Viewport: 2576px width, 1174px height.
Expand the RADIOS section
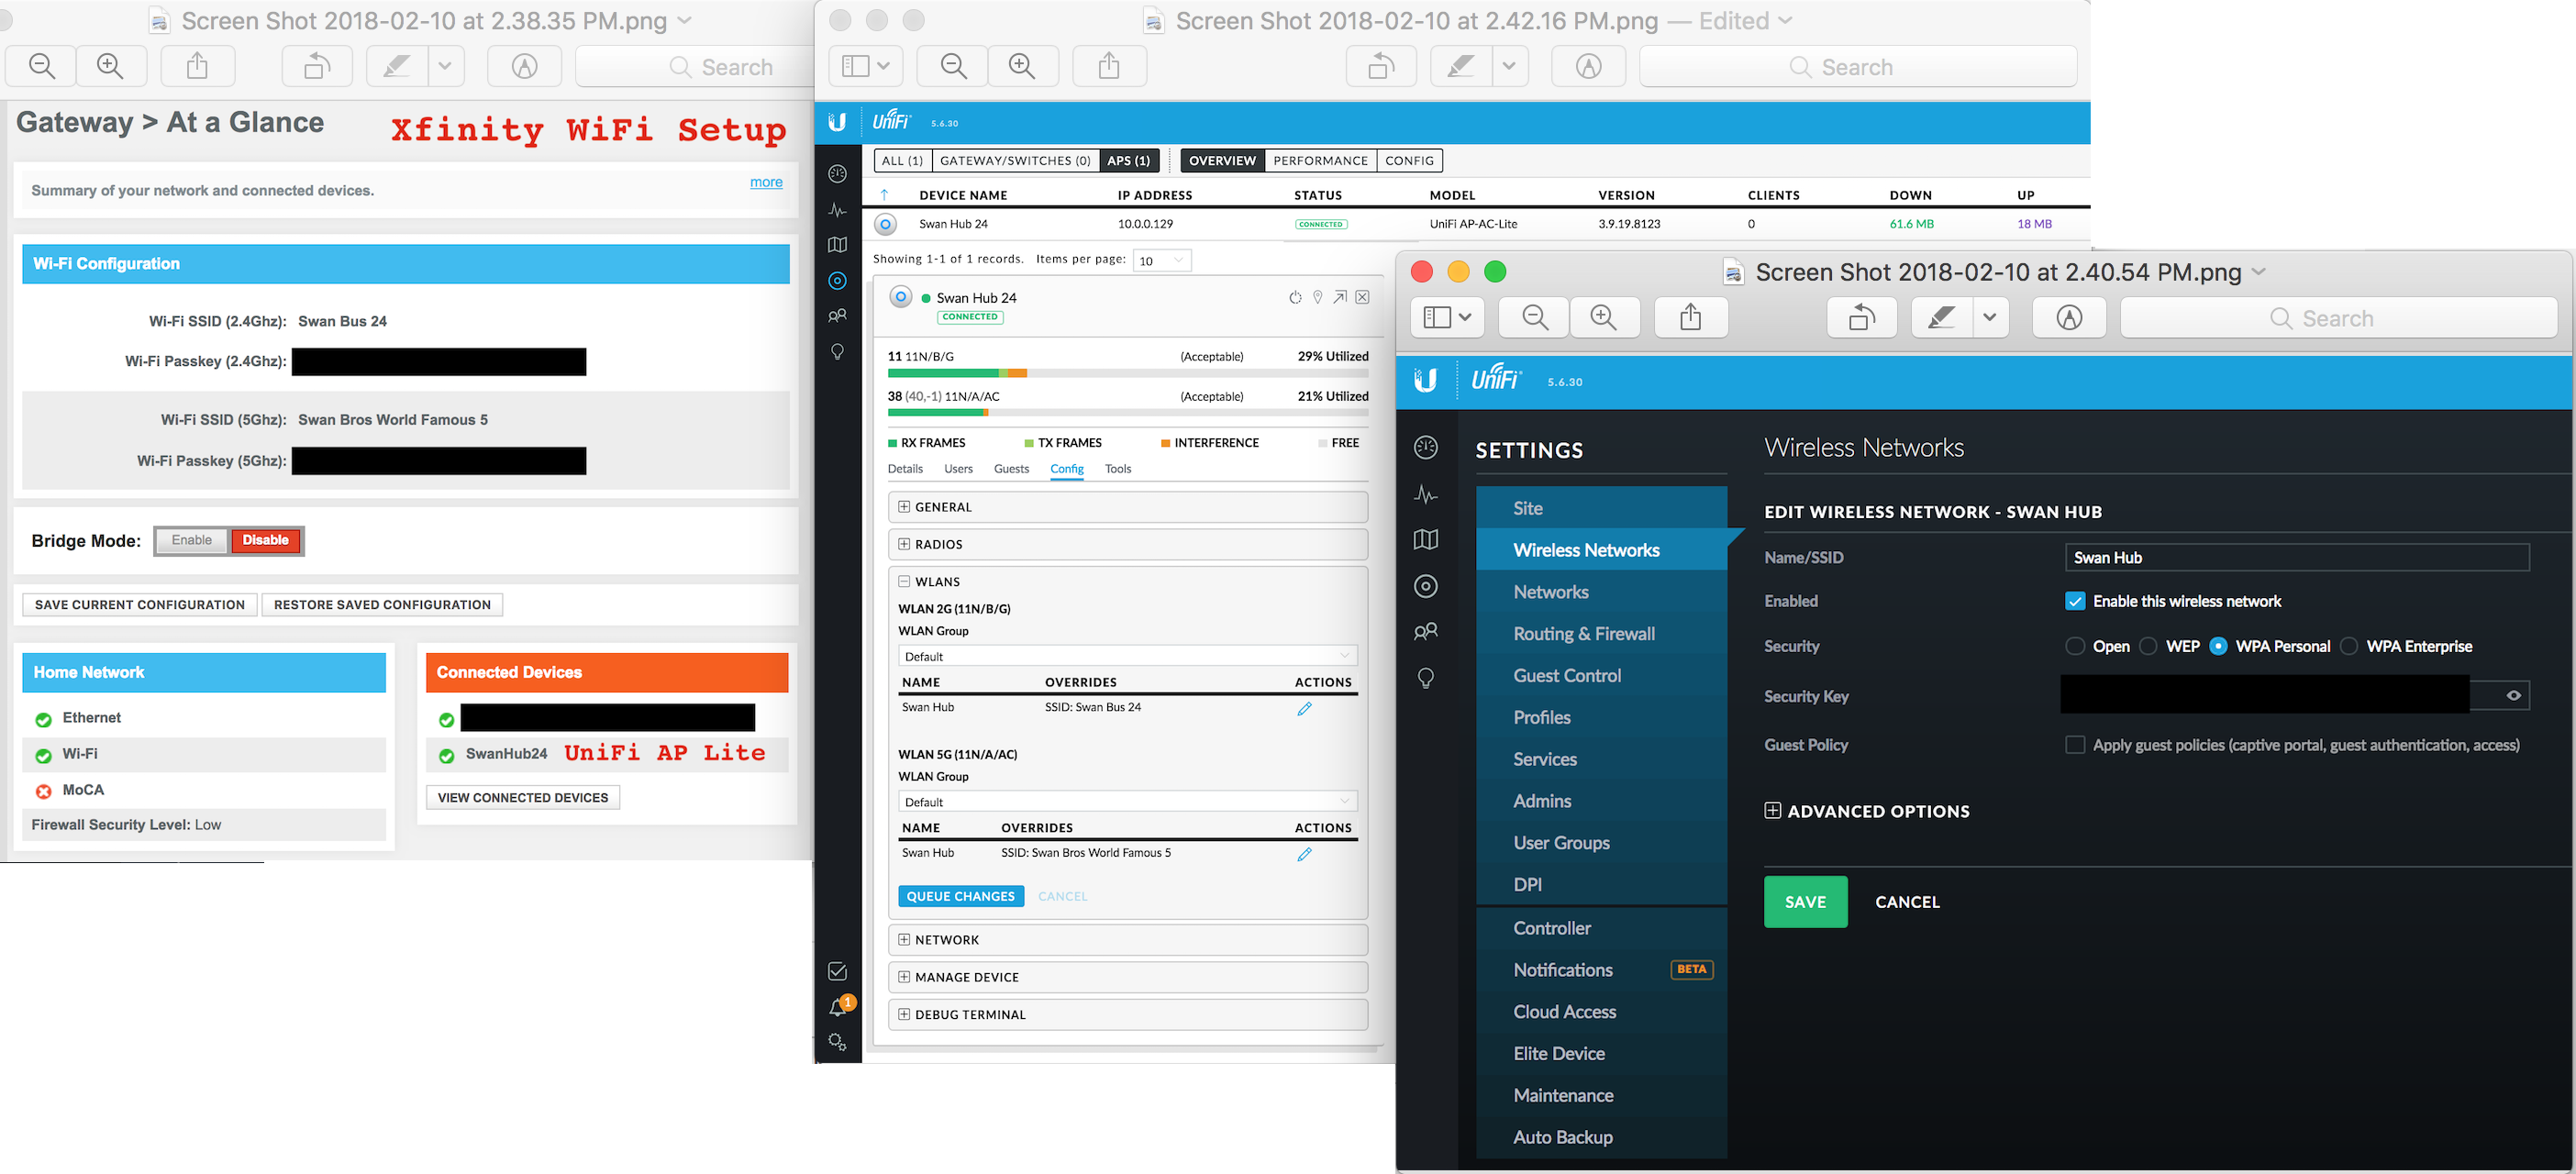click(x=1127, y=544)
